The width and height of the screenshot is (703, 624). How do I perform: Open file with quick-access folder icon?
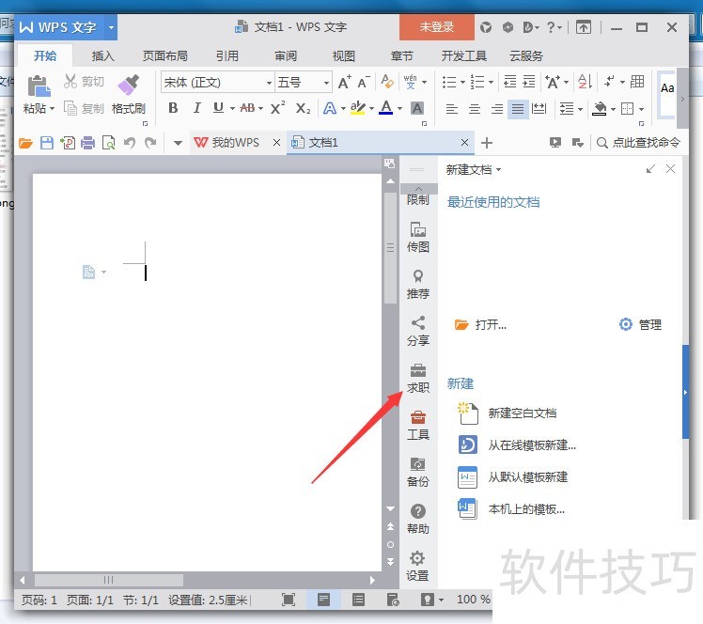[25, 143]
